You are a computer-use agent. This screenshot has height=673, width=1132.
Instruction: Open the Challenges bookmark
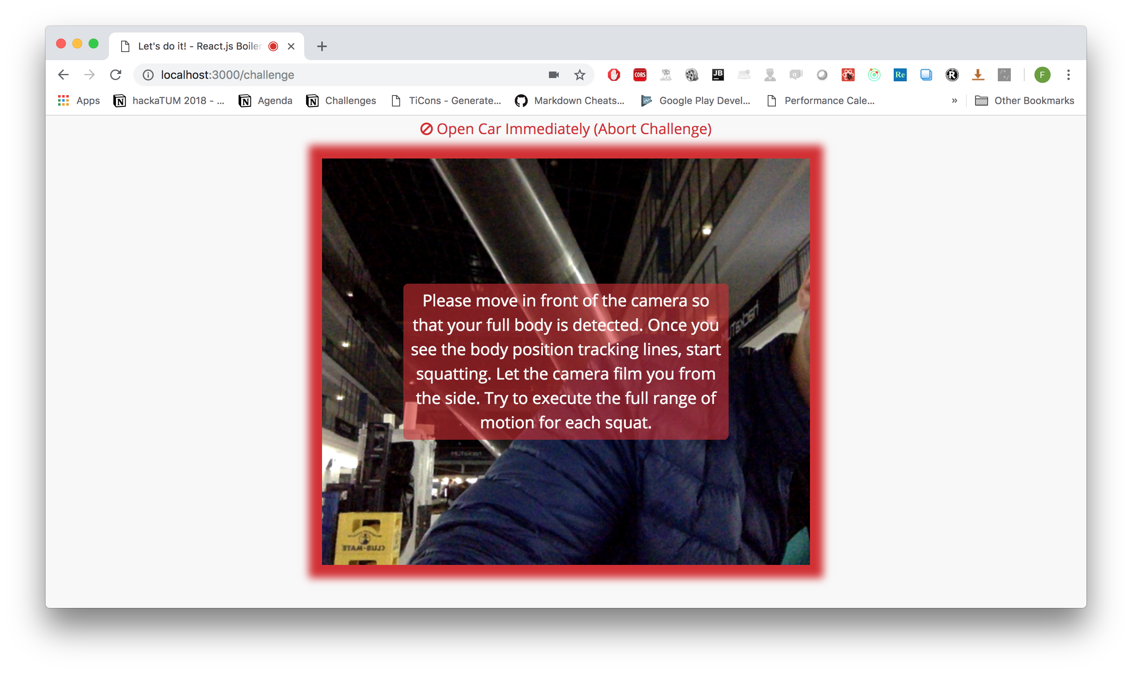tap(341, 101)
